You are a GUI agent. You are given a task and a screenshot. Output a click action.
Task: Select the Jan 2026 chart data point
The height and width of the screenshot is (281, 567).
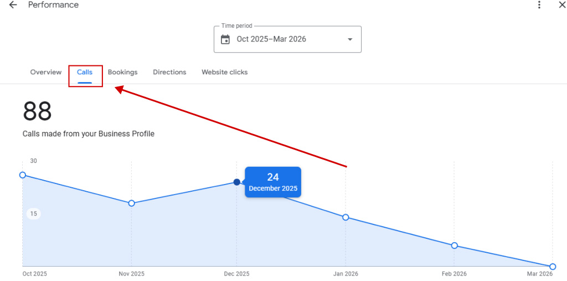click(346, 217)
